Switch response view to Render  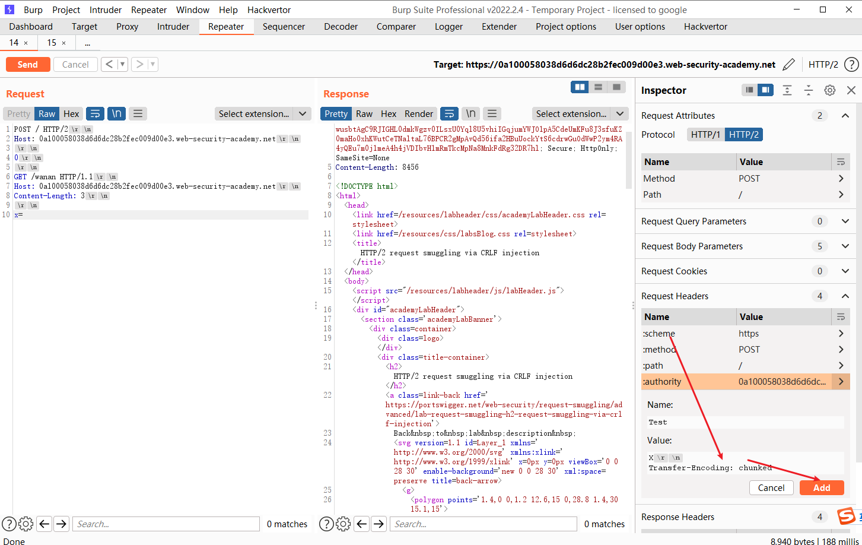point(419,113)
